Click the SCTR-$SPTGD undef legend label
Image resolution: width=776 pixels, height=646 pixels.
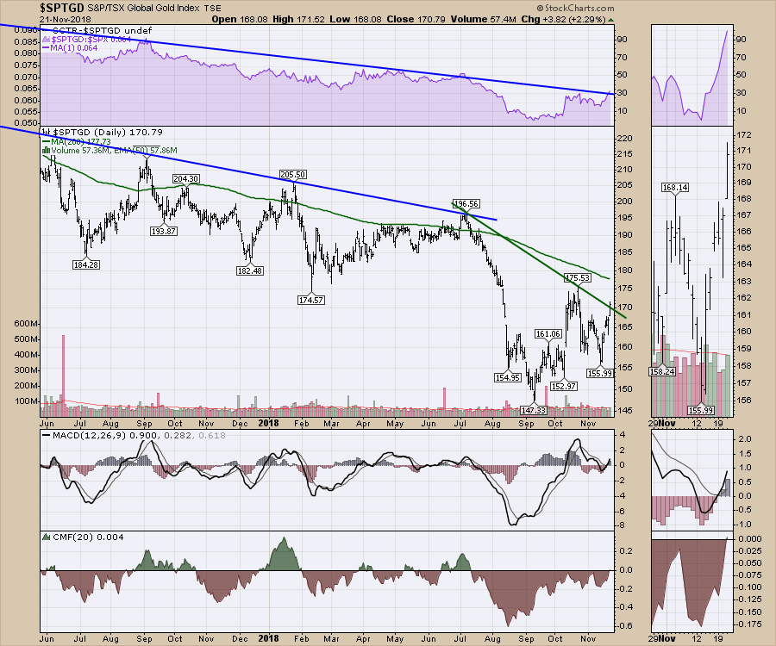[102, 30]
